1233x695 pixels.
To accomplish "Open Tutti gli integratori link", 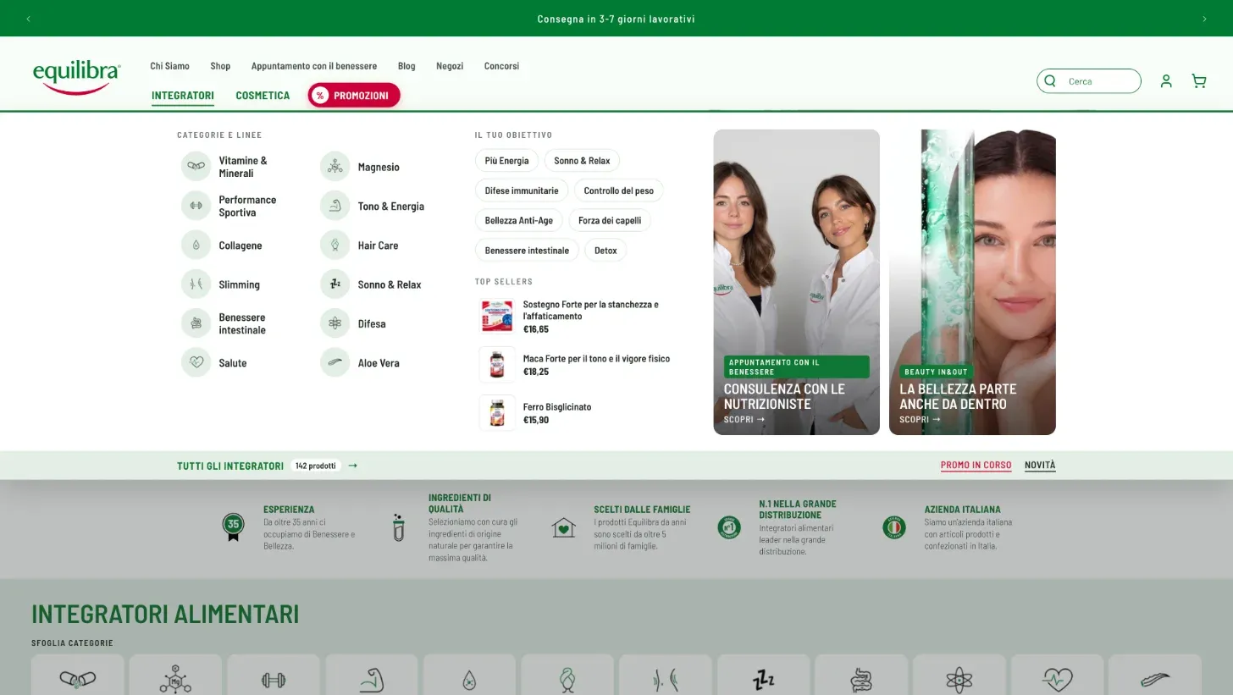I will point(230,466).
